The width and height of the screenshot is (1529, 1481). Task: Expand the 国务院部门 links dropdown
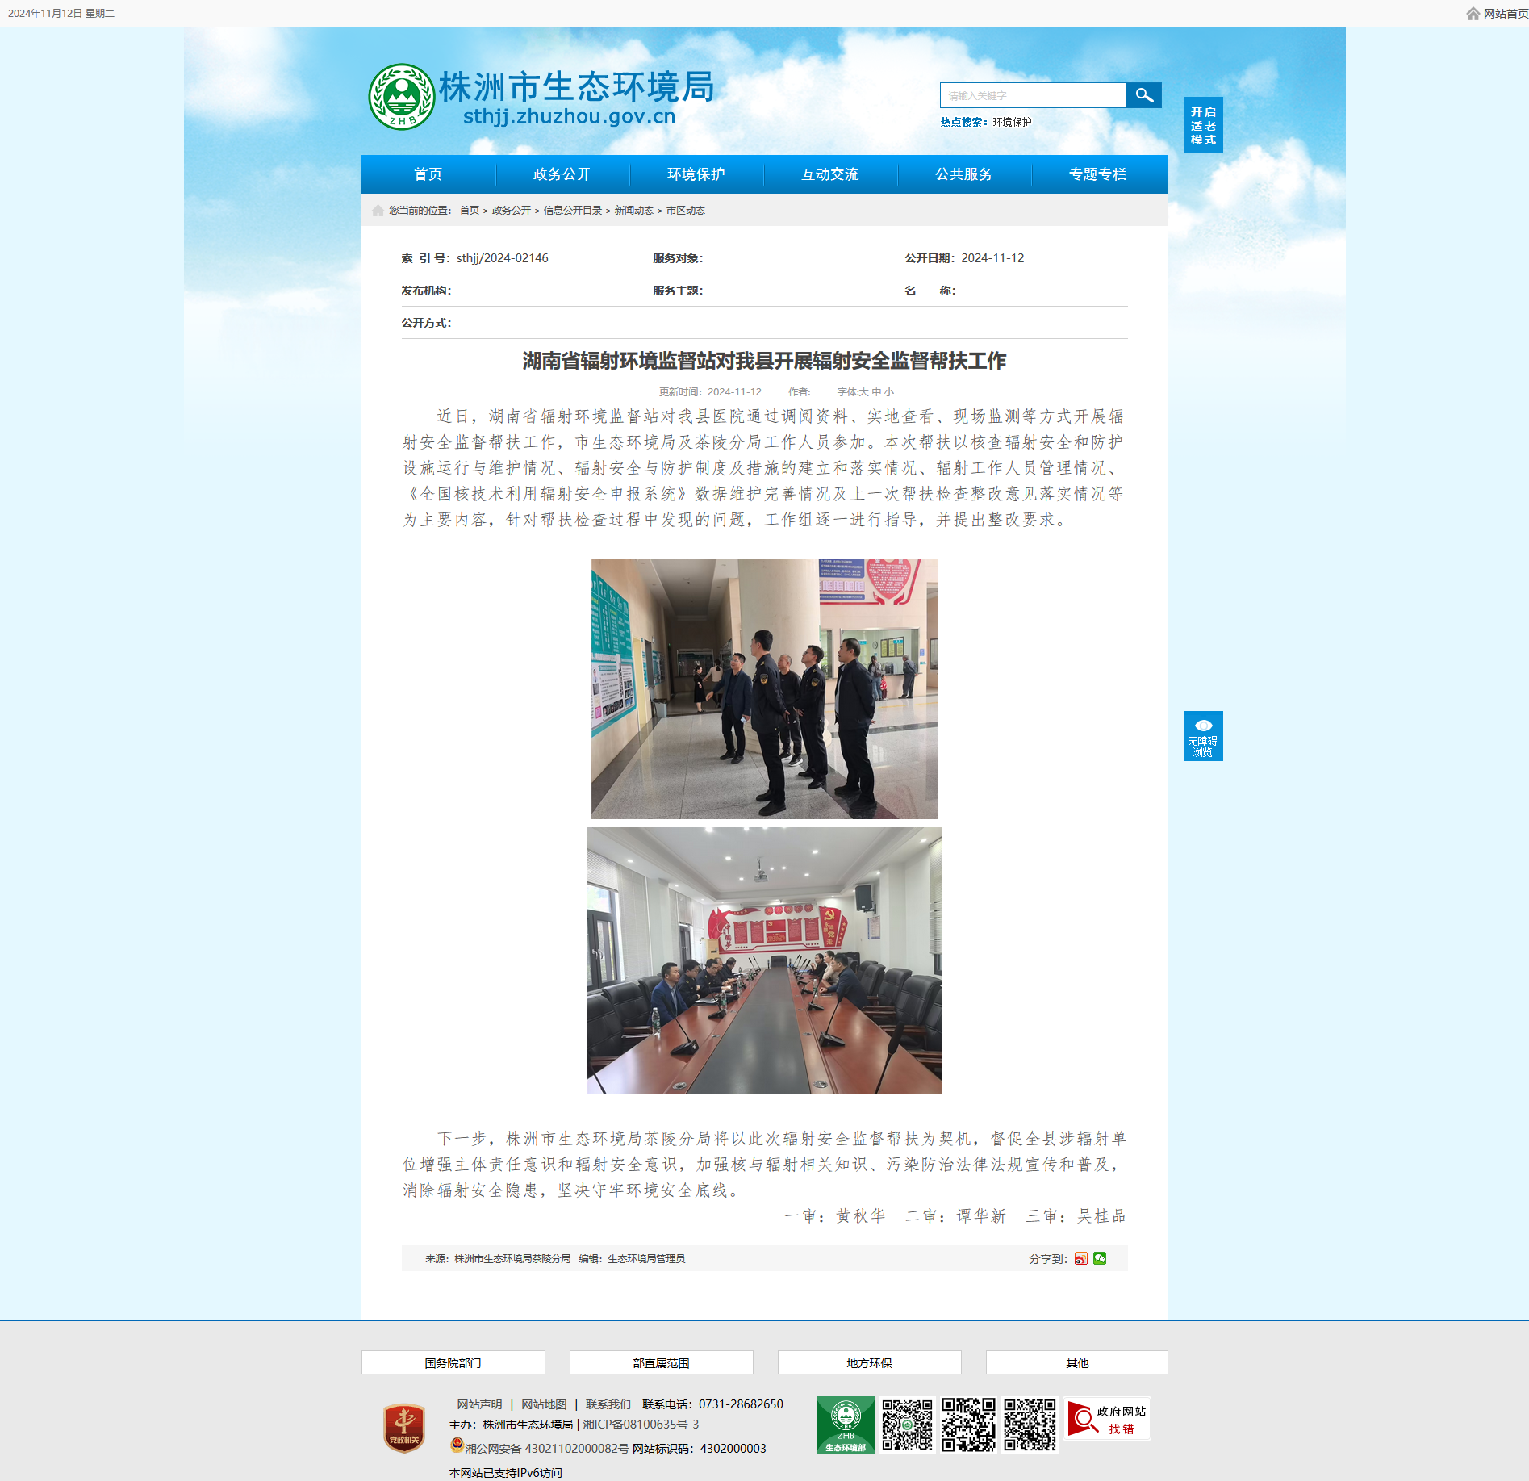click(453, 1362)
